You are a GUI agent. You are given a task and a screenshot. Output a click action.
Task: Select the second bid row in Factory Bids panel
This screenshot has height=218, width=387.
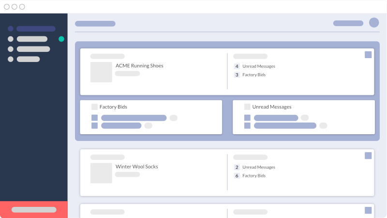pyautogui.click(x=122, y=125)
